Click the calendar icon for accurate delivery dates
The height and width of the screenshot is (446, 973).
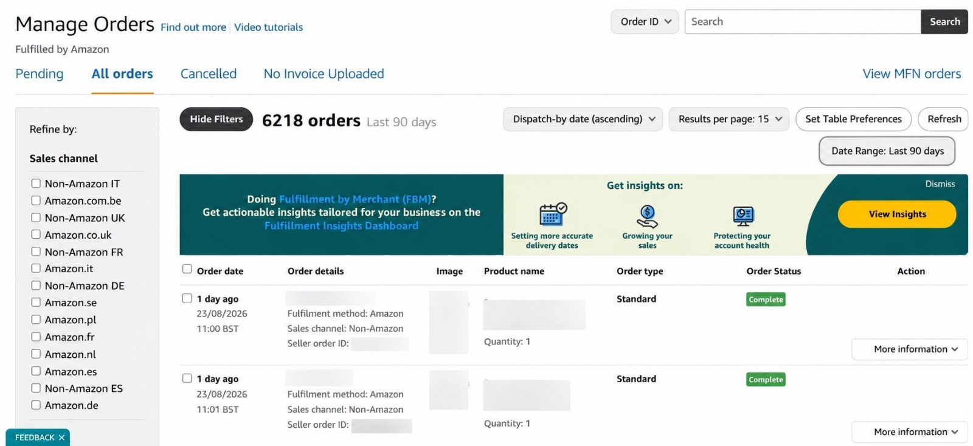pos(553,214)
